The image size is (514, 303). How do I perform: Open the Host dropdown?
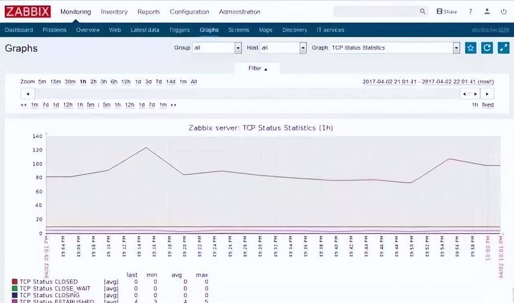coord(303,48)
